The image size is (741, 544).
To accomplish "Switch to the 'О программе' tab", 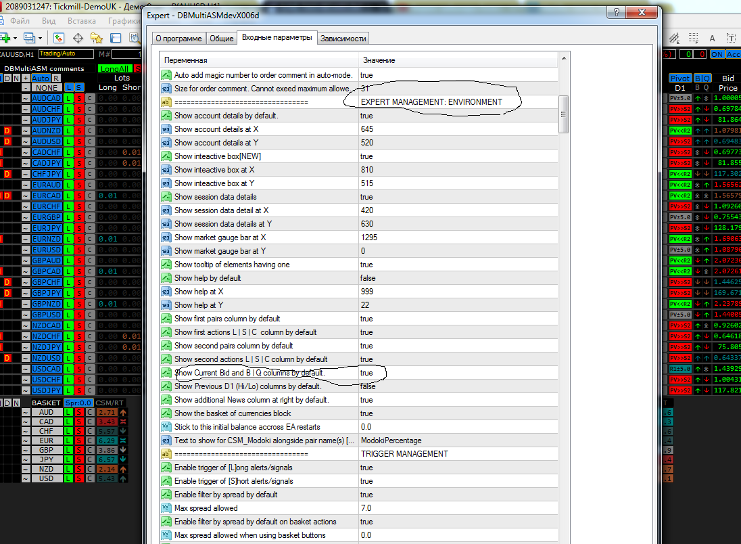I will 178,39.
